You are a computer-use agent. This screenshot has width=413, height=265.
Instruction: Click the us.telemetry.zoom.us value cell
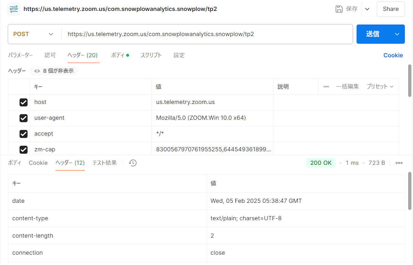[212, 102]
